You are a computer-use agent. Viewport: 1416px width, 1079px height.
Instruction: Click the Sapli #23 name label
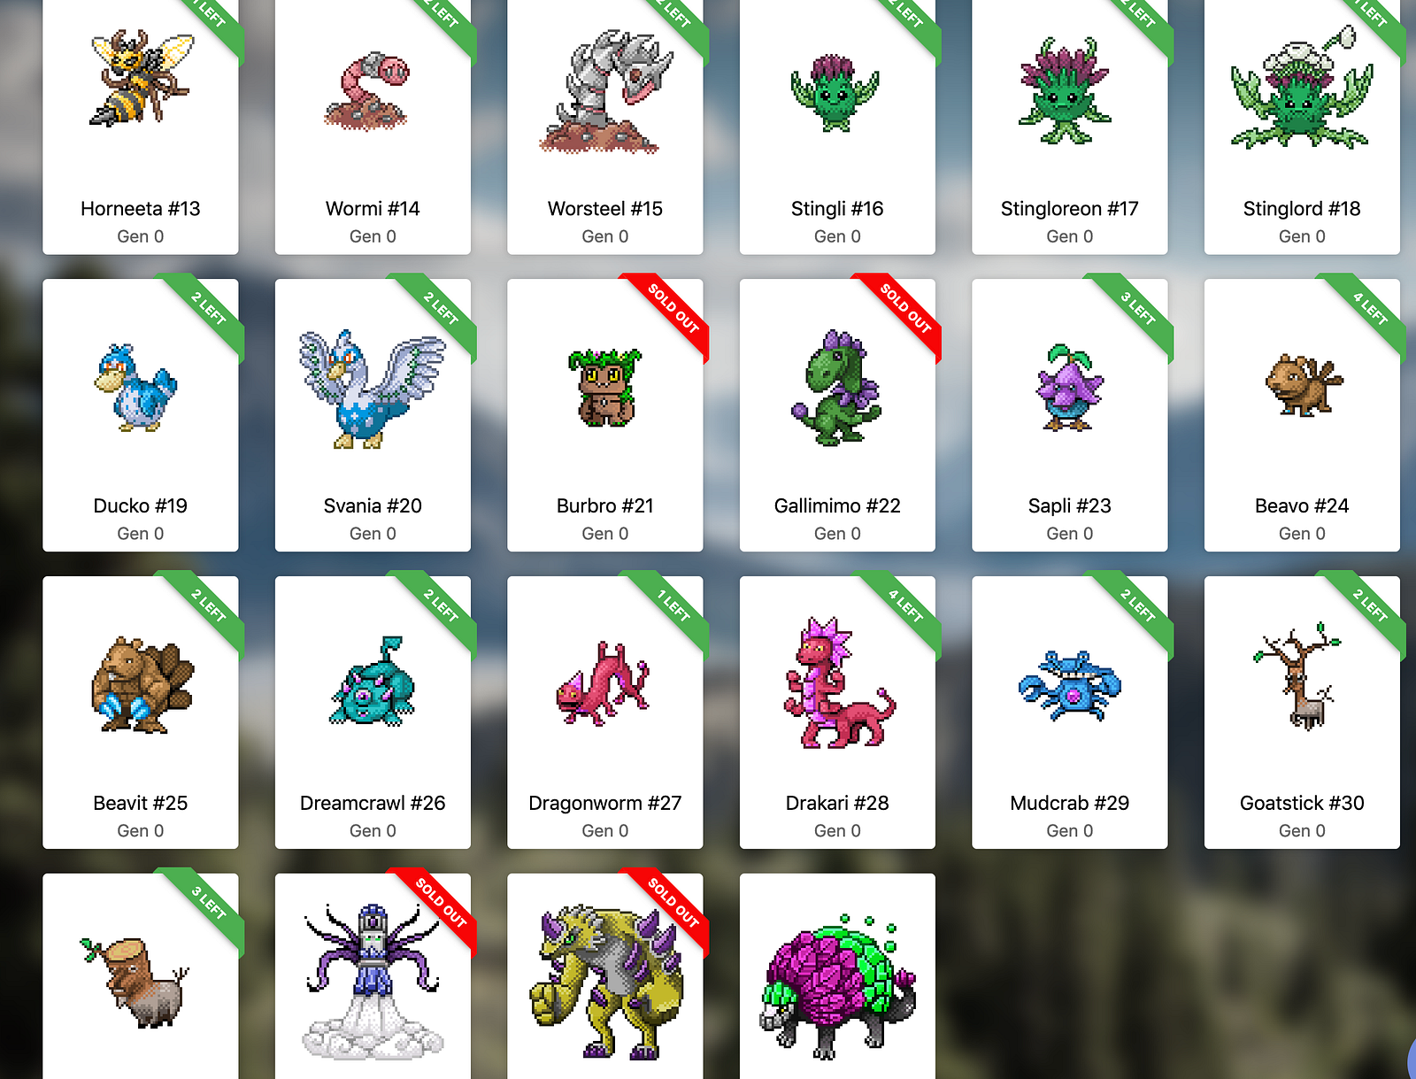(1069, 505)
